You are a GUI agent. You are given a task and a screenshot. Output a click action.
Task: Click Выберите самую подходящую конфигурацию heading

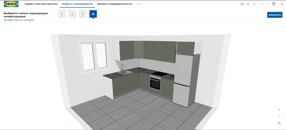pos(26,15)
